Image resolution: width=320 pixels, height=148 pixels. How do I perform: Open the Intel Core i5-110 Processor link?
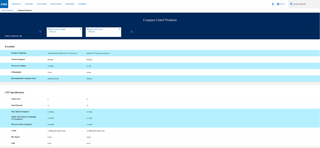click(95, 30)
